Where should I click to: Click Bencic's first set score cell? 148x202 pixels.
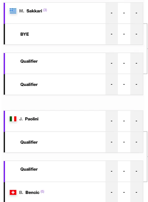(x=112, y=192)
